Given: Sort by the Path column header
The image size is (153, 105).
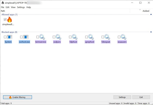Looking at the screenshot, I should coord(65,11).
